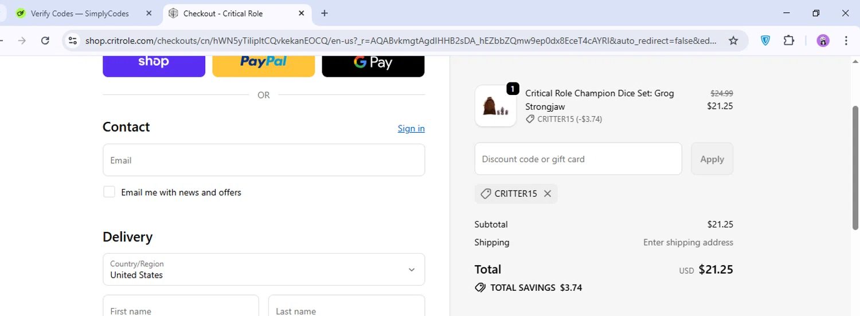Screen dimensions: 860x316
Task: Click the browser reload icon
Action: pyautogui.click(x=45, y=41)
